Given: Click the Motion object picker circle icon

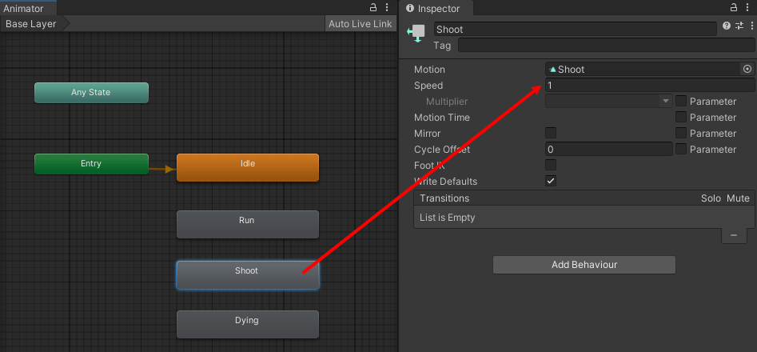Looking at the screenshot, I should (x=747, y=70).
